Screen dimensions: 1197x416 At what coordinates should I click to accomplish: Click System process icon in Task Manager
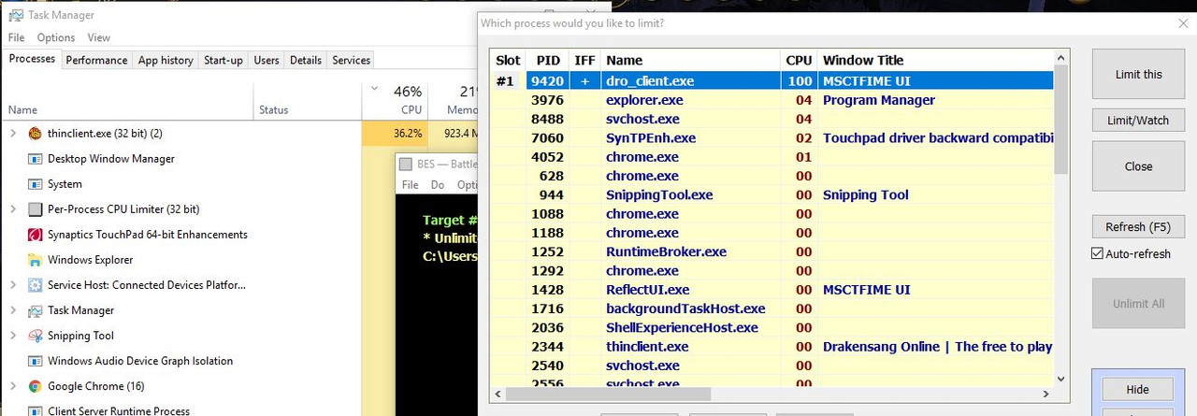[36, 184]
